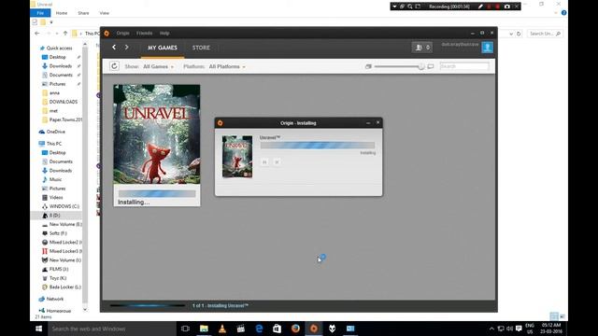This screenshot has height=336, width=598.
Task: Launch VLC media player from taskbar
Action: [222, 329]
